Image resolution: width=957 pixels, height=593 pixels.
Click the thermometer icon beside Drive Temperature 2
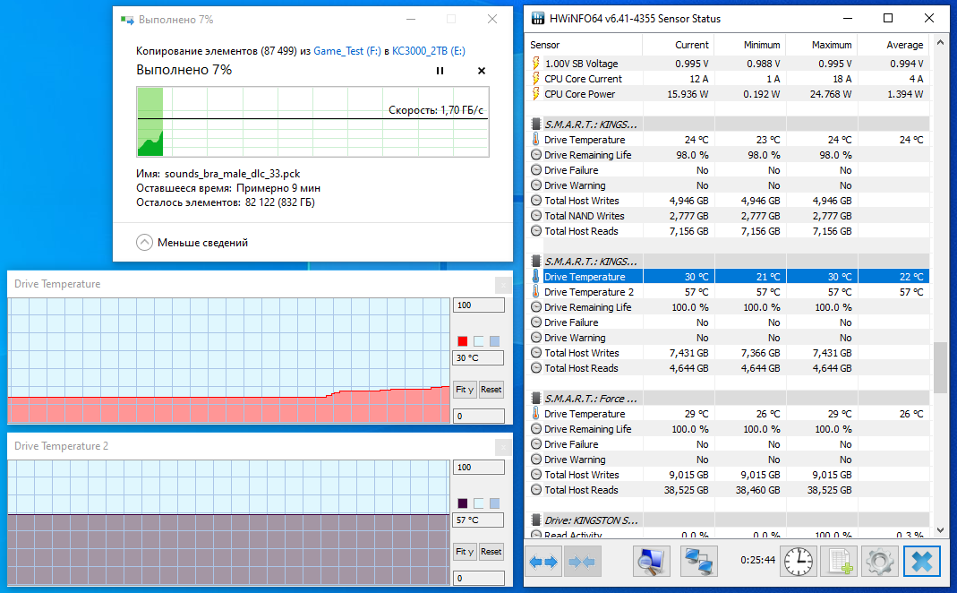(536, 292)
